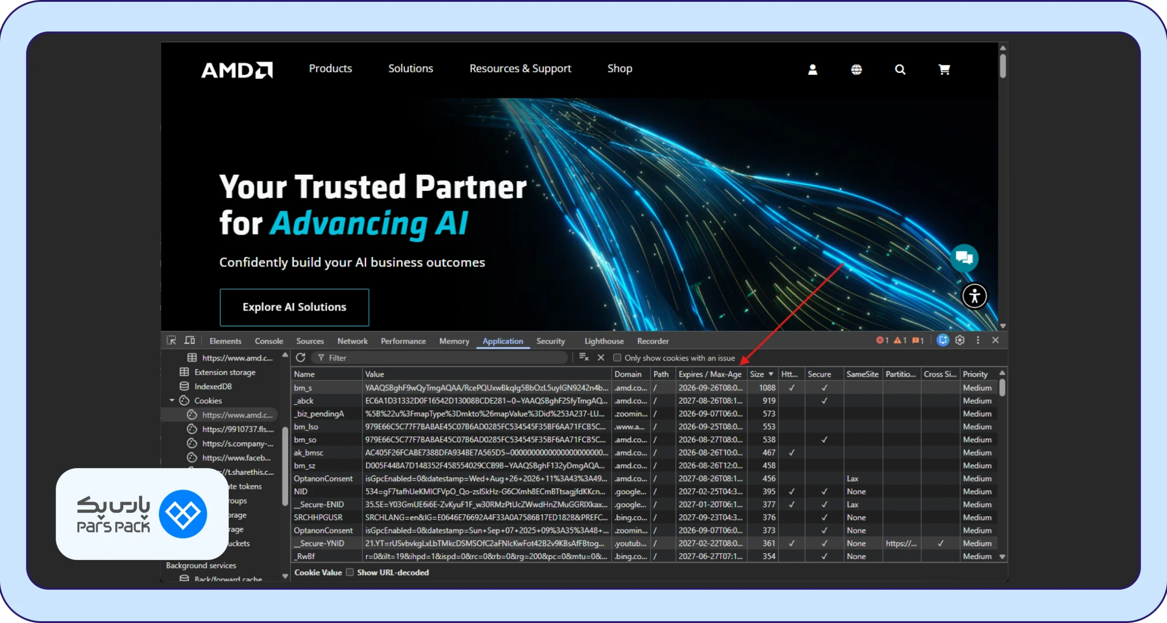1167x623 pixels.
Task: Open the Performance tab
Action: point(403,341)
